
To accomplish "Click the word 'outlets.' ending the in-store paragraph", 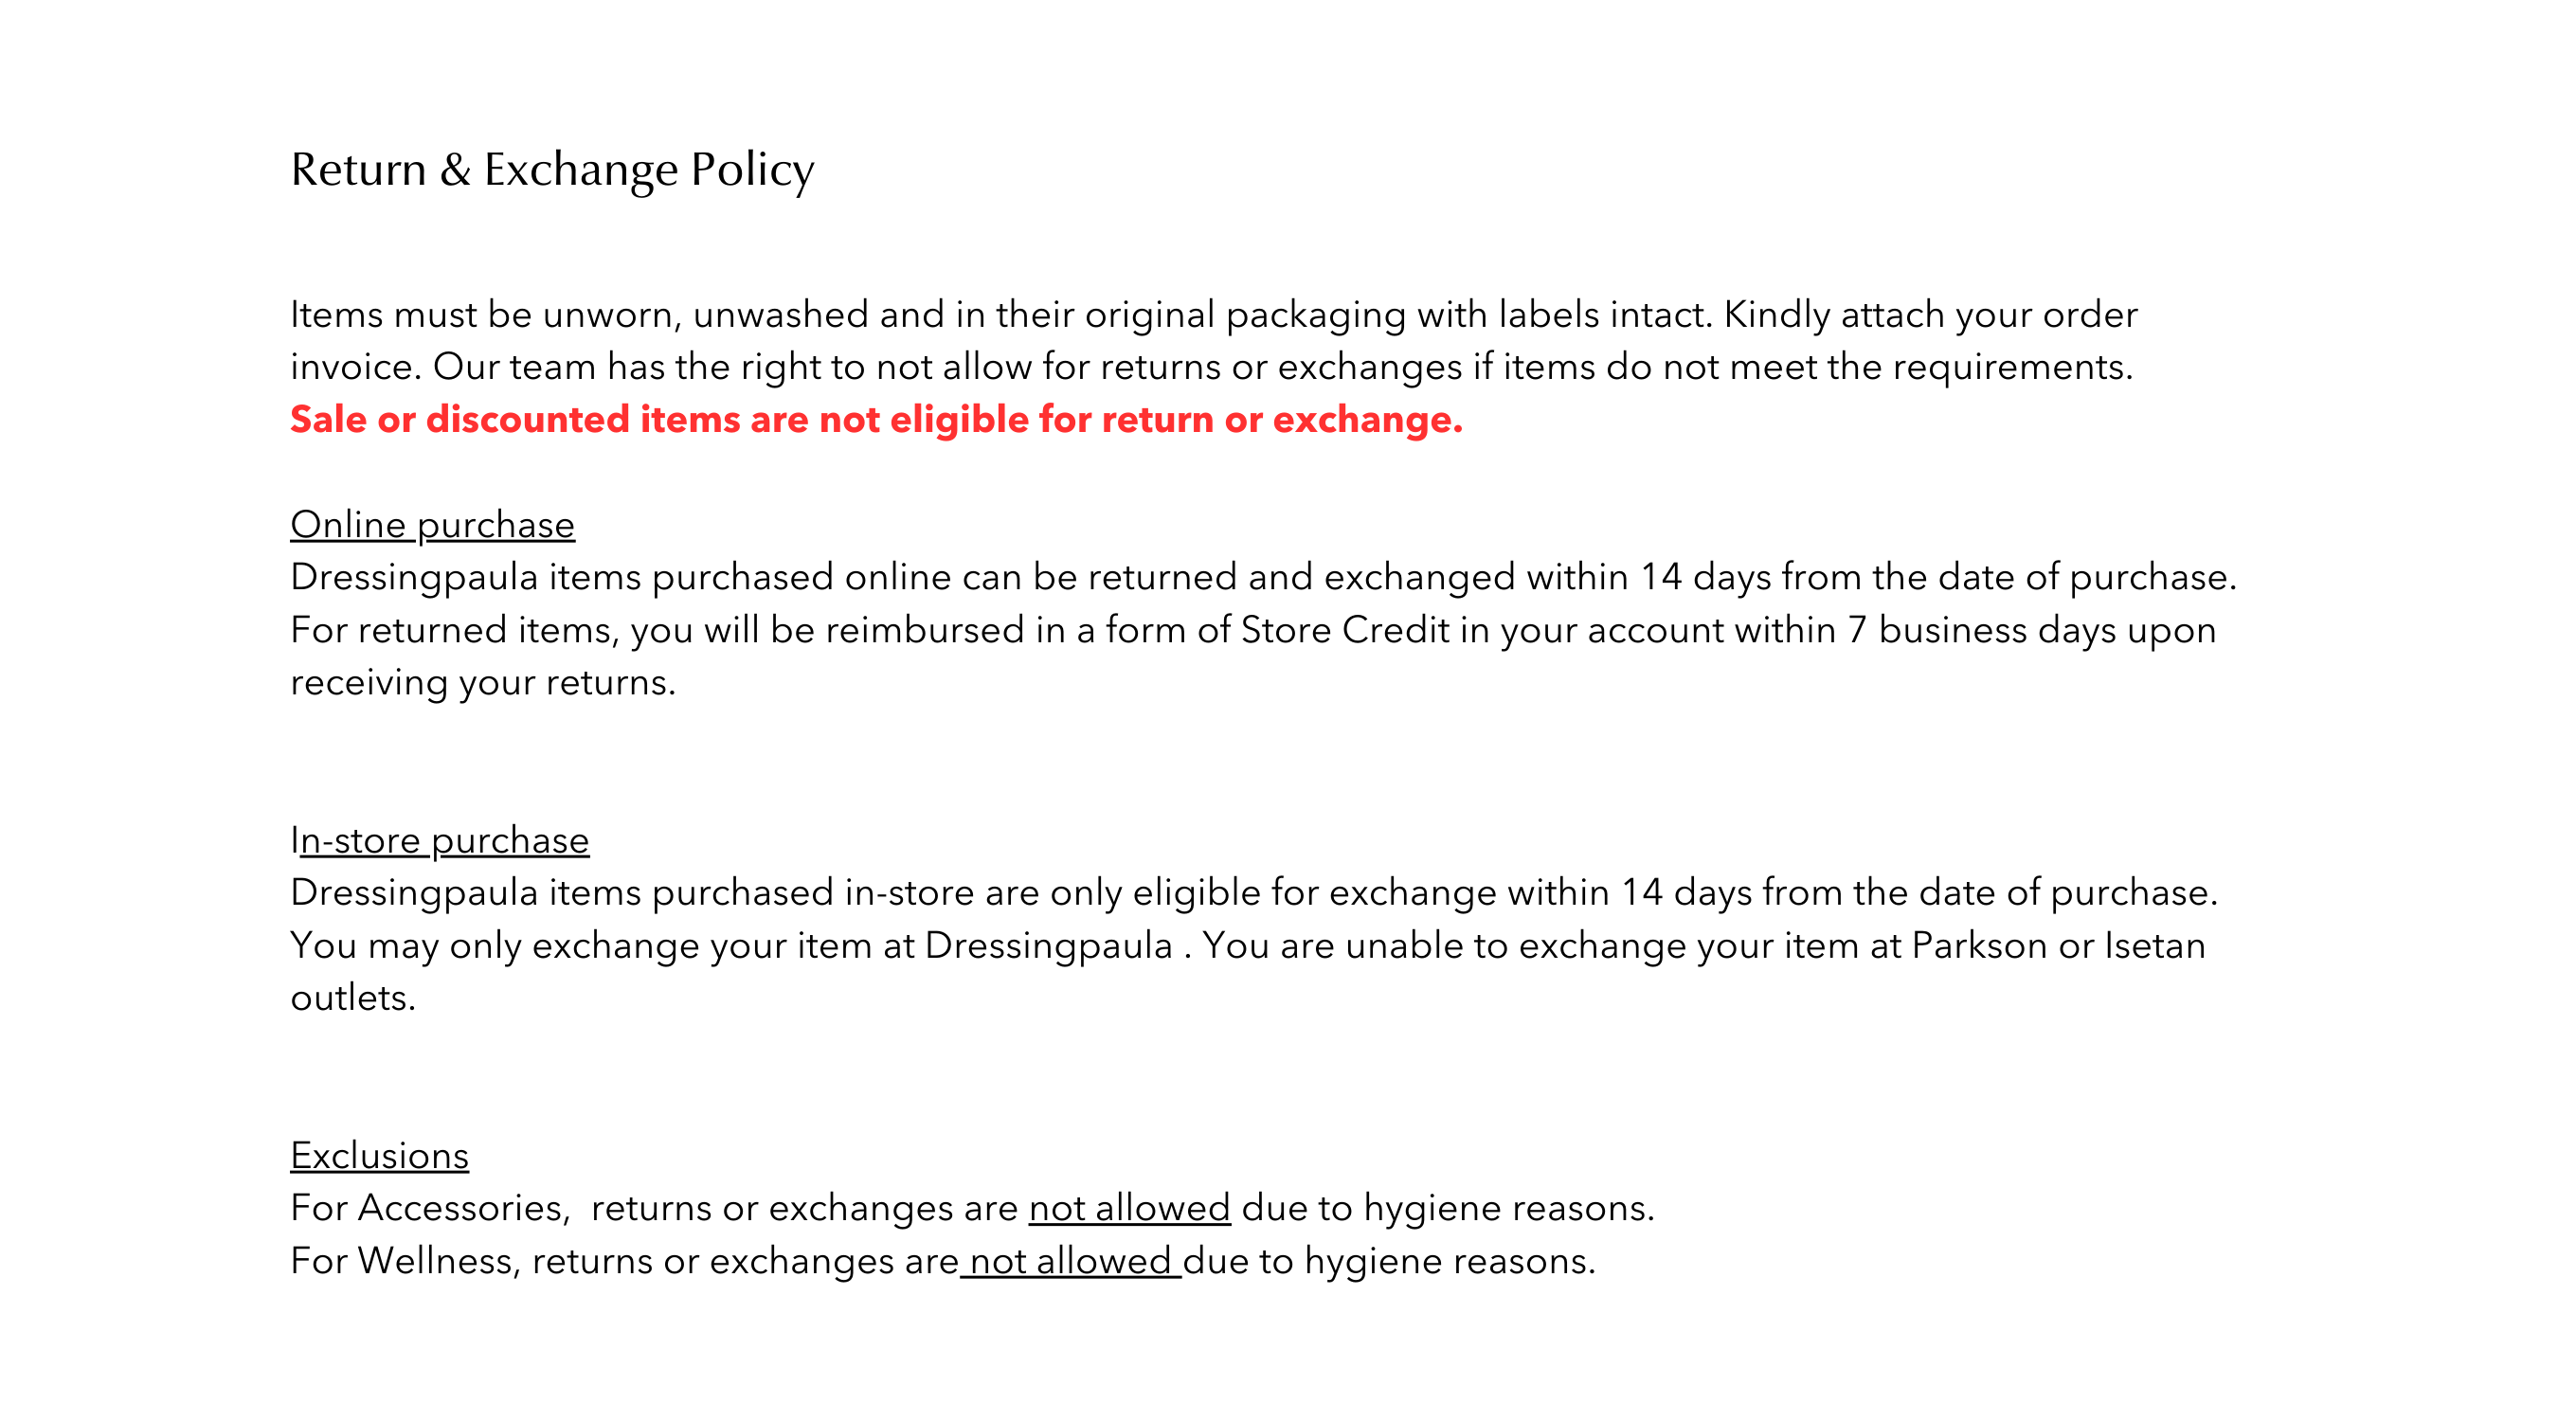I will (x=352, y=998).
